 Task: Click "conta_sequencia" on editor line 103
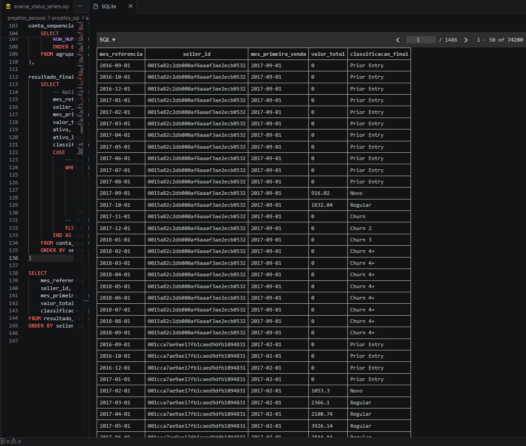pos(51,26)
